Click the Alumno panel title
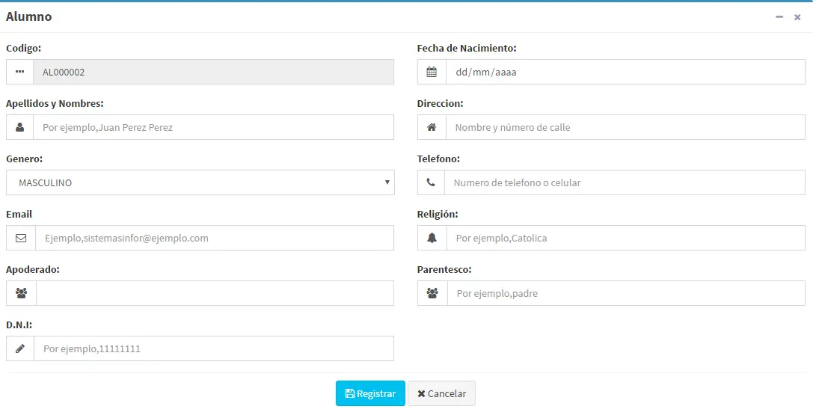The height and width of the screenshot is (418, 813). click(29, 16)
